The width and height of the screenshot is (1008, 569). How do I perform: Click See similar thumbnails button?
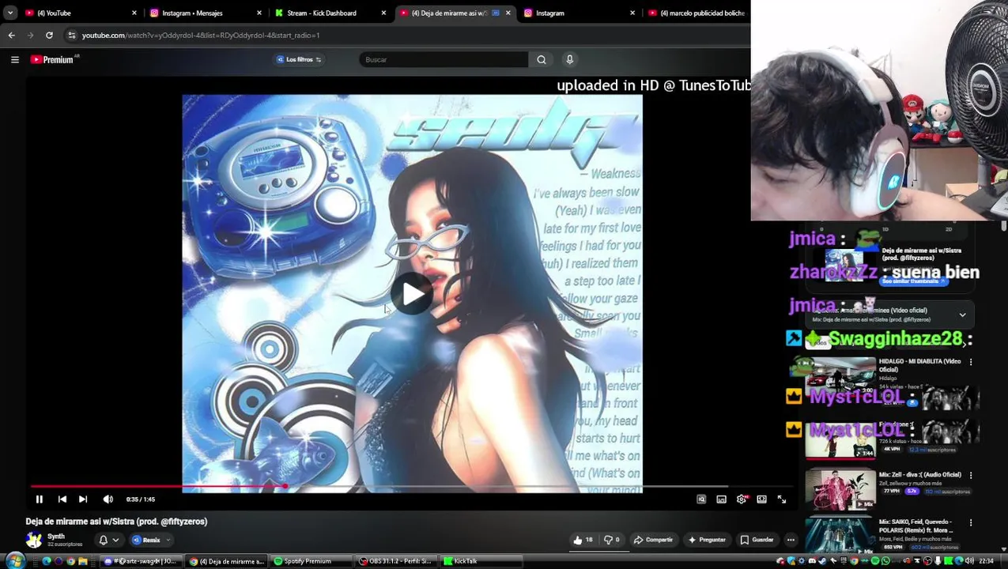(913, 281)
